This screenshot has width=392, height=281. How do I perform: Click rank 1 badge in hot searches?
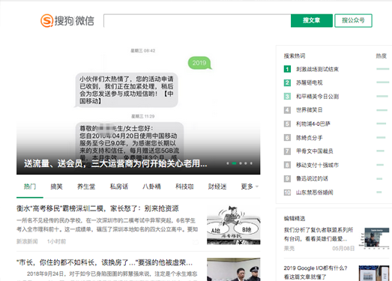pyautogui.click(x=287, y=69)
